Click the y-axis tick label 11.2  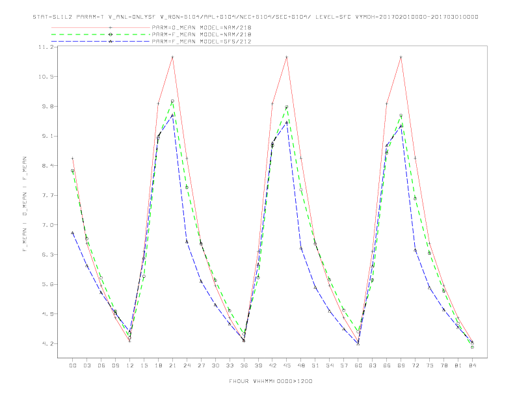pyautogui.click(x=46, y=47)
